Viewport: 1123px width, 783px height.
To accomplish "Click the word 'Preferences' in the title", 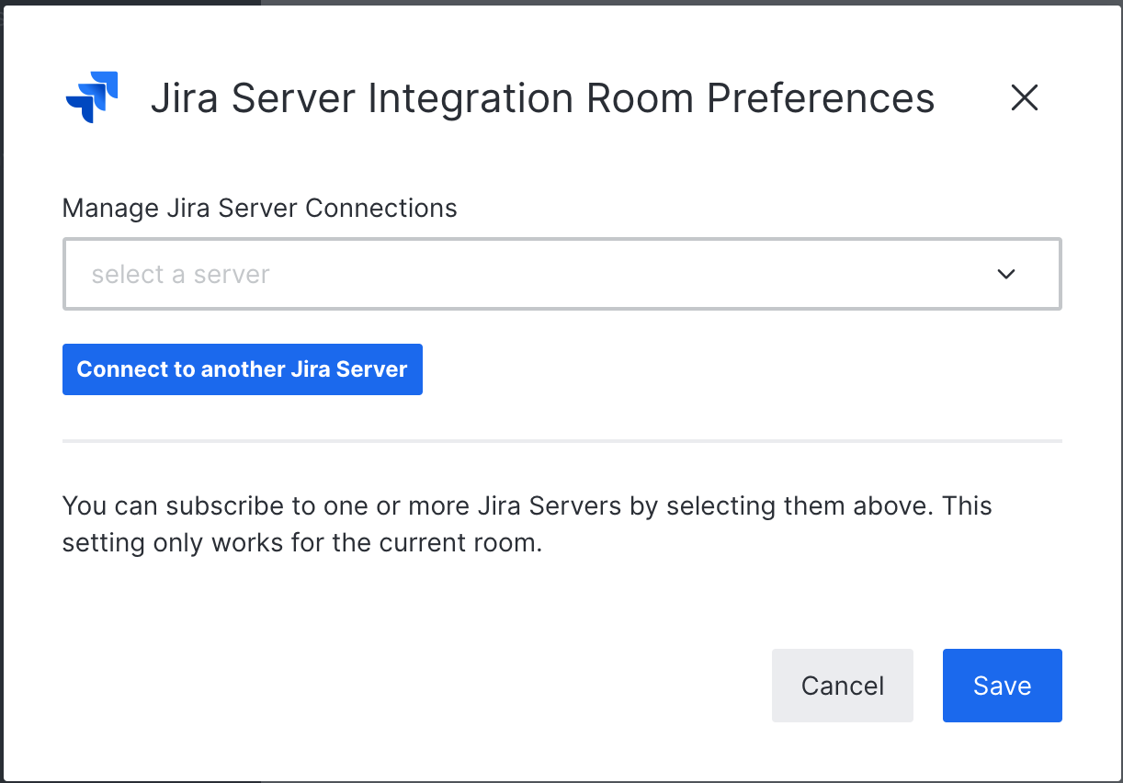I will (x=820, y=98).
